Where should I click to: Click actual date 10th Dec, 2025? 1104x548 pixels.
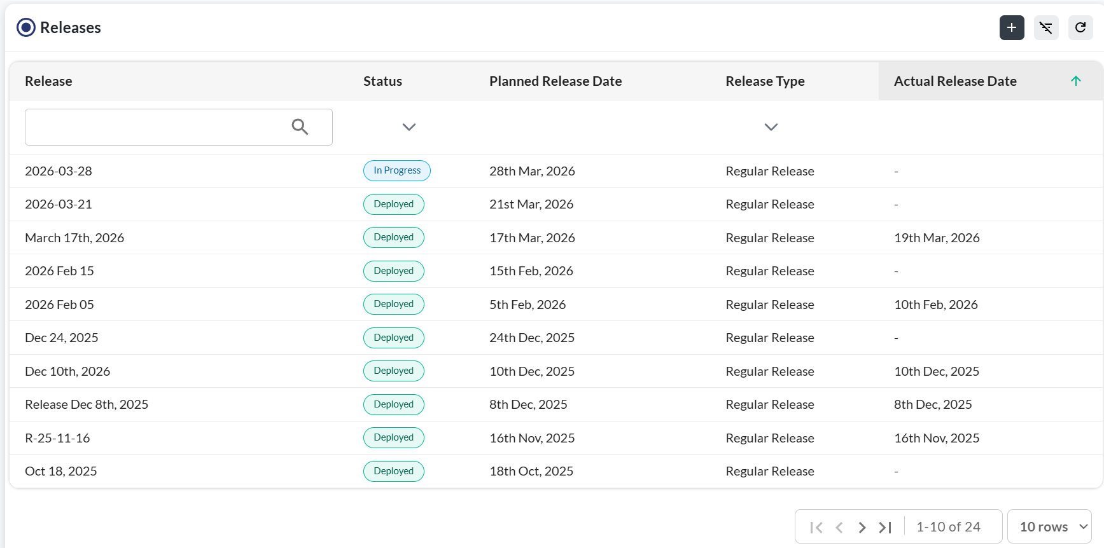click(x=937, y=371)
